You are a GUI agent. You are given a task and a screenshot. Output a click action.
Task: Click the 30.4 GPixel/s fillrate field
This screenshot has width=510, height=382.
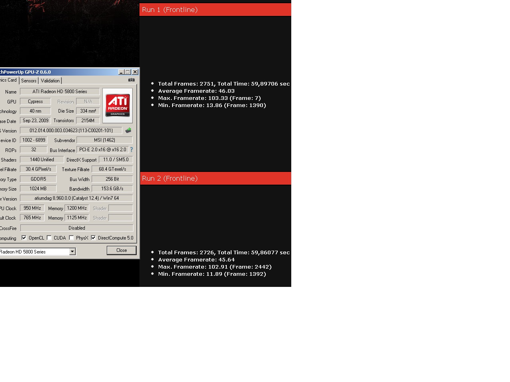[x=38, y=169]
